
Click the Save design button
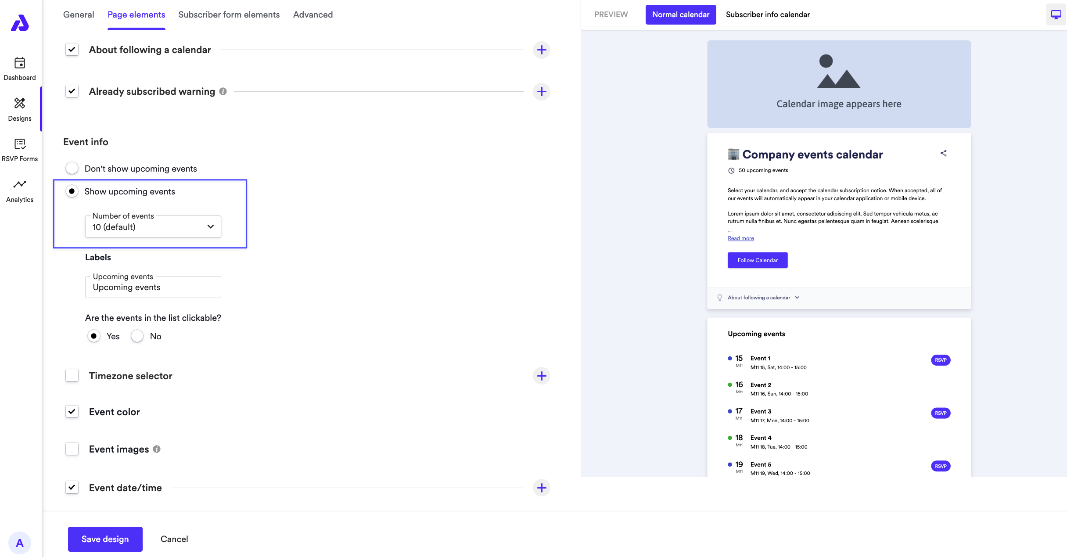(105, 539)
